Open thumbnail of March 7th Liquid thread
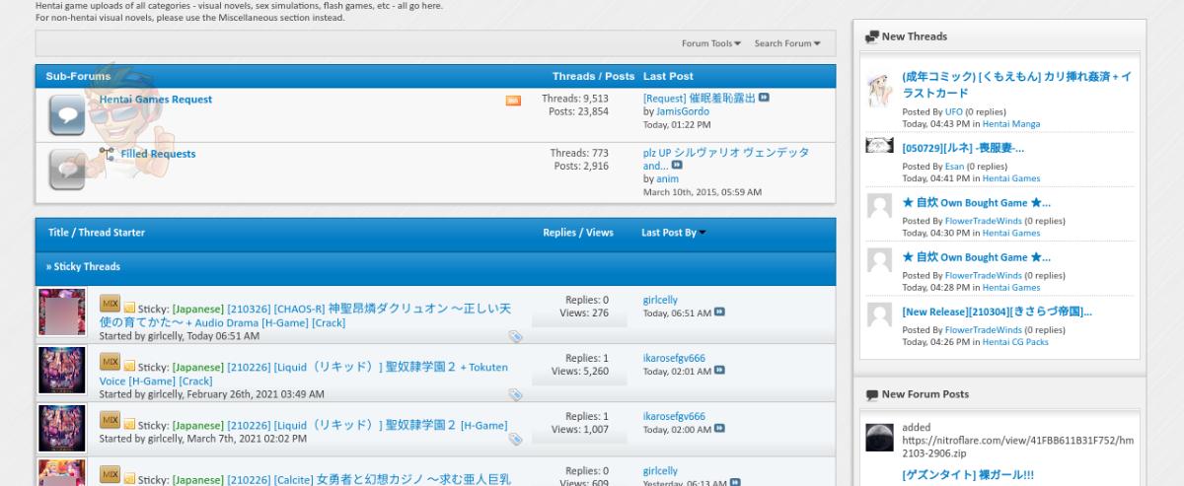The width and height of the screenshot is (1184, 486). tap(62, 428)
